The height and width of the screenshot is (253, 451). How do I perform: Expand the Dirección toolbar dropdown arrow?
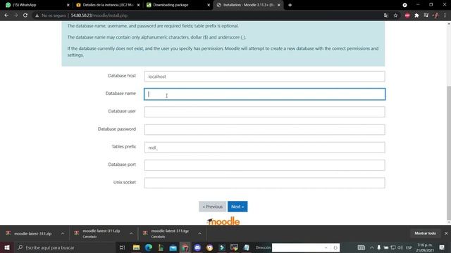pyautogui.click(x=326, y=247)
